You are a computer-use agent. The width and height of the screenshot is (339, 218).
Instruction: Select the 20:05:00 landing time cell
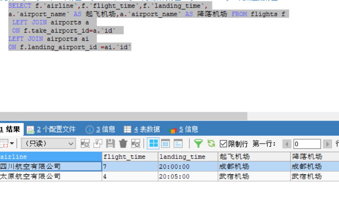pyautogui.click(x=188, y=177)
